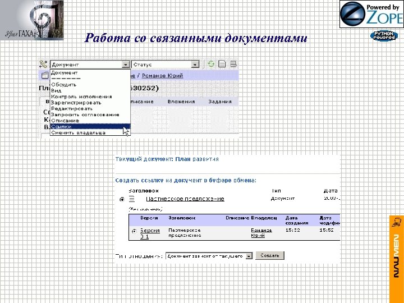Click the orange Naumen logo banner
This screenshot has width=404, height=303.
tap(397, 259)
